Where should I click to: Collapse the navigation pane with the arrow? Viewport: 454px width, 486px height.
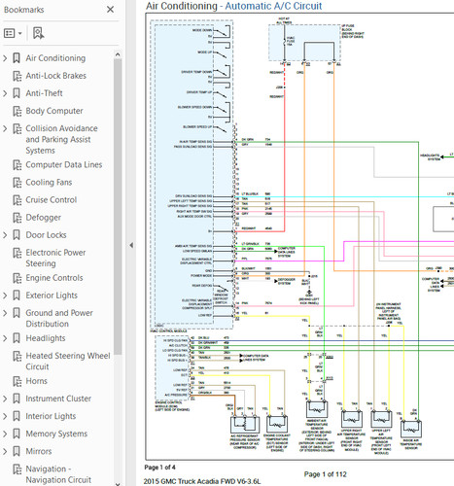131,245
